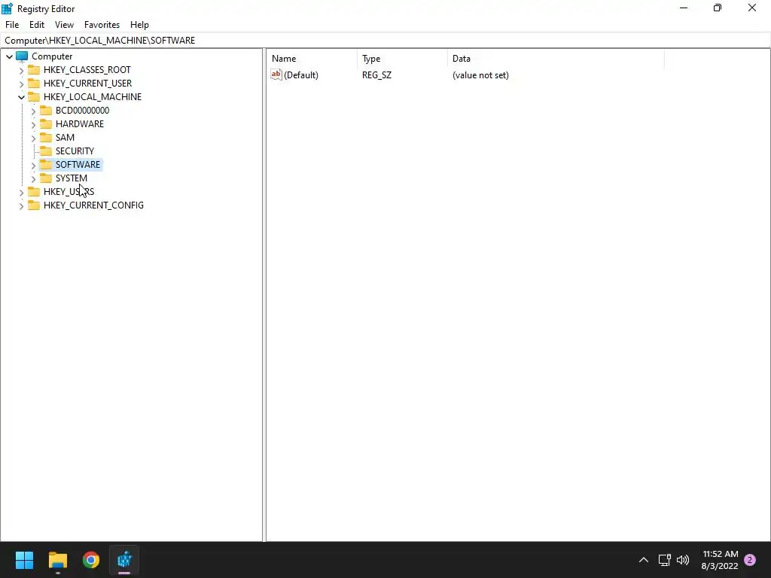Open the Edit menu

coord(37,25)
